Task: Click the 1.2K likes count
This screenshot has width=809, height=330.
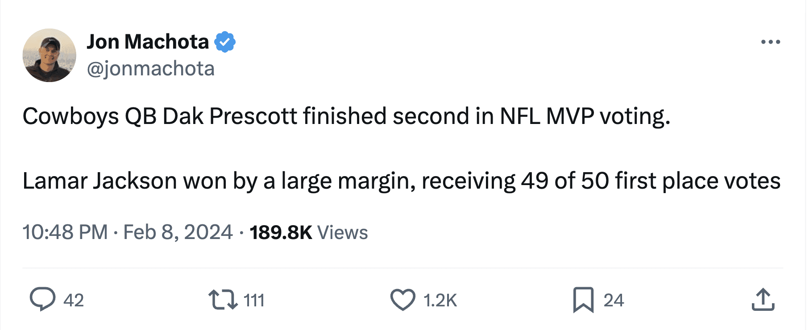Action: (440, 301)
